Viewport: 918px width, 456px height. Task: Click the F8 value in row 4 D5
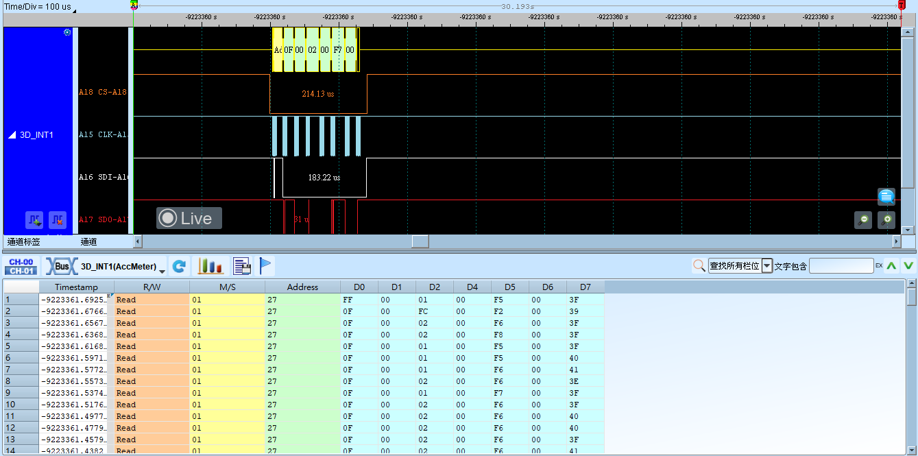510,335
